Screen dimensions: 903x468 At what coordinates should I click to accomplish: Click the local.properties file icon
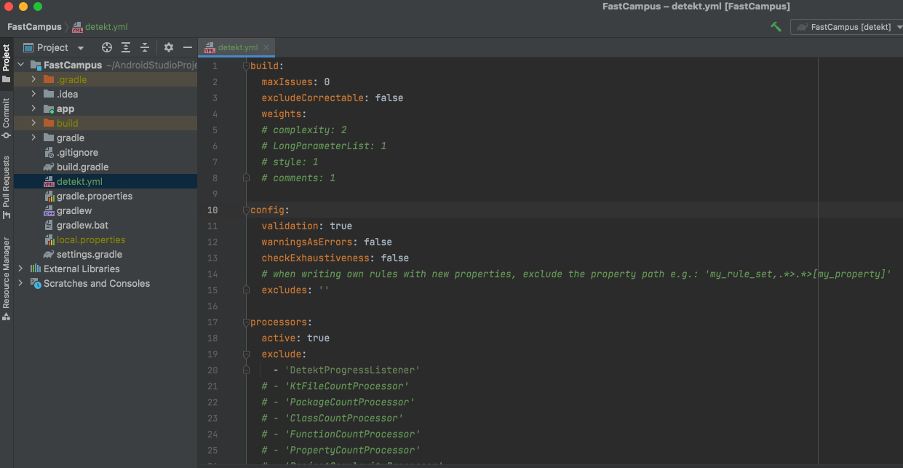[49, 239]
